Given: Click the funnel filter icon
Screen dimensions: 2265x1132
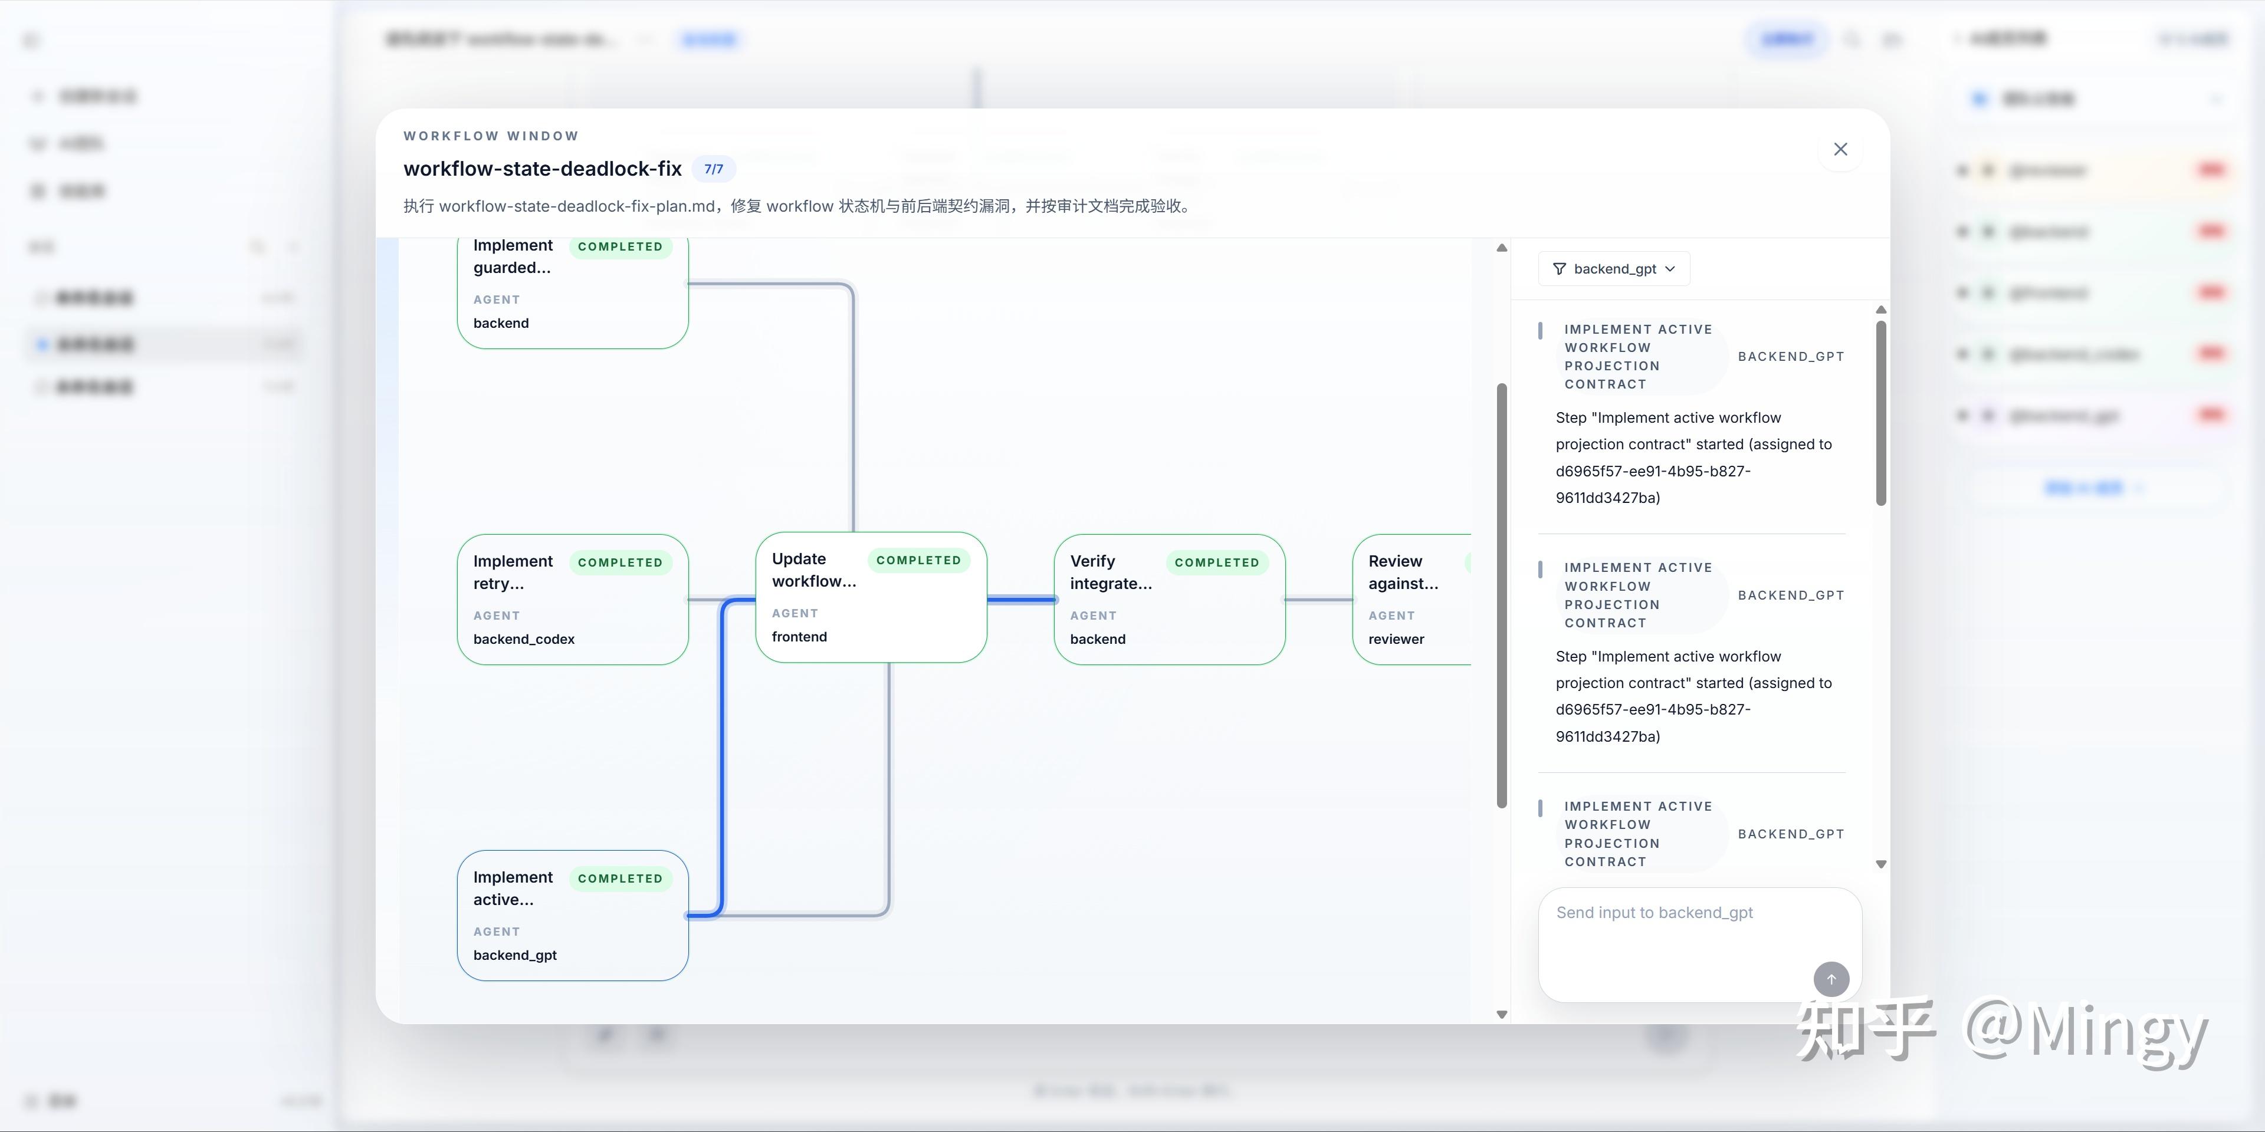Looking at the screenshot, I should tap(1559, 269).
